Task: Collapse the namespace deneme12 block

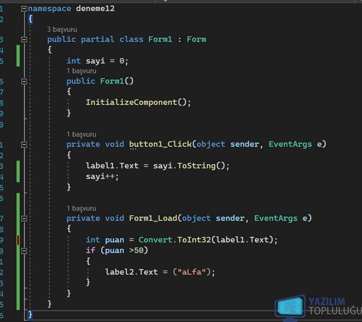Action: [x=24, y=9]
